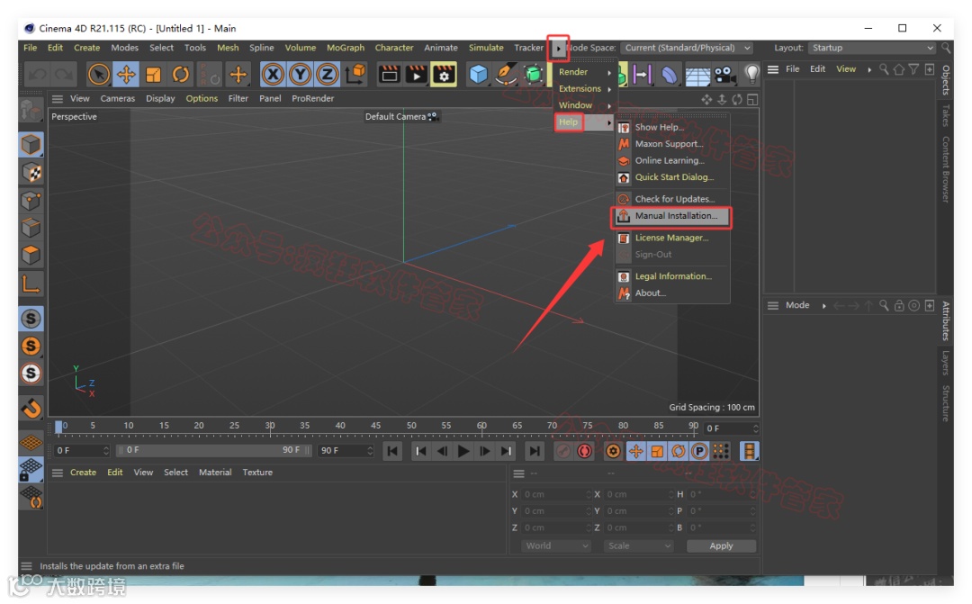Image resolution: width=972 pixels, height=604 pixels.
Task: Click timeline ruler at frame 45
Action: point(375,427)
